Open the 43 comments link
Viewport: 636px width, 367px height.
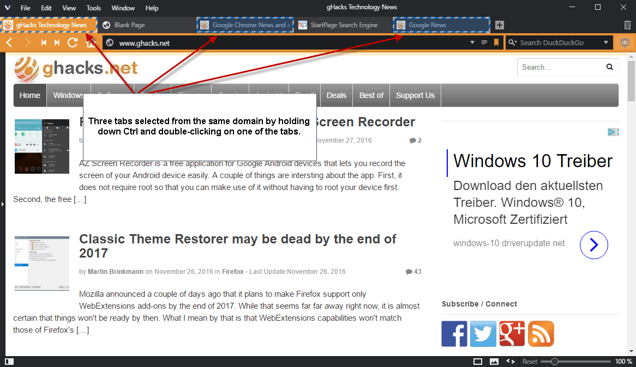tap(413, 271)
